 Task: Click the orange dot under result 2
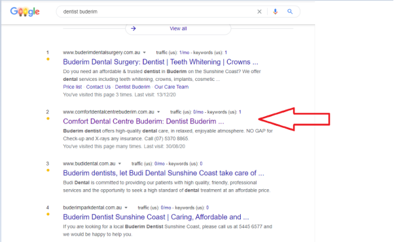coord(48,119)
